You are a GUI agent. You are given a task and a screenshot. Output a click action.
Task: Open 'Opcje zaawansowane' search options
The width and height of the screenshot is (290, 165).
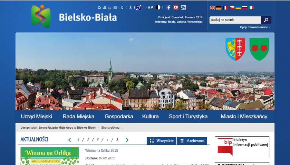click(254, 27)
